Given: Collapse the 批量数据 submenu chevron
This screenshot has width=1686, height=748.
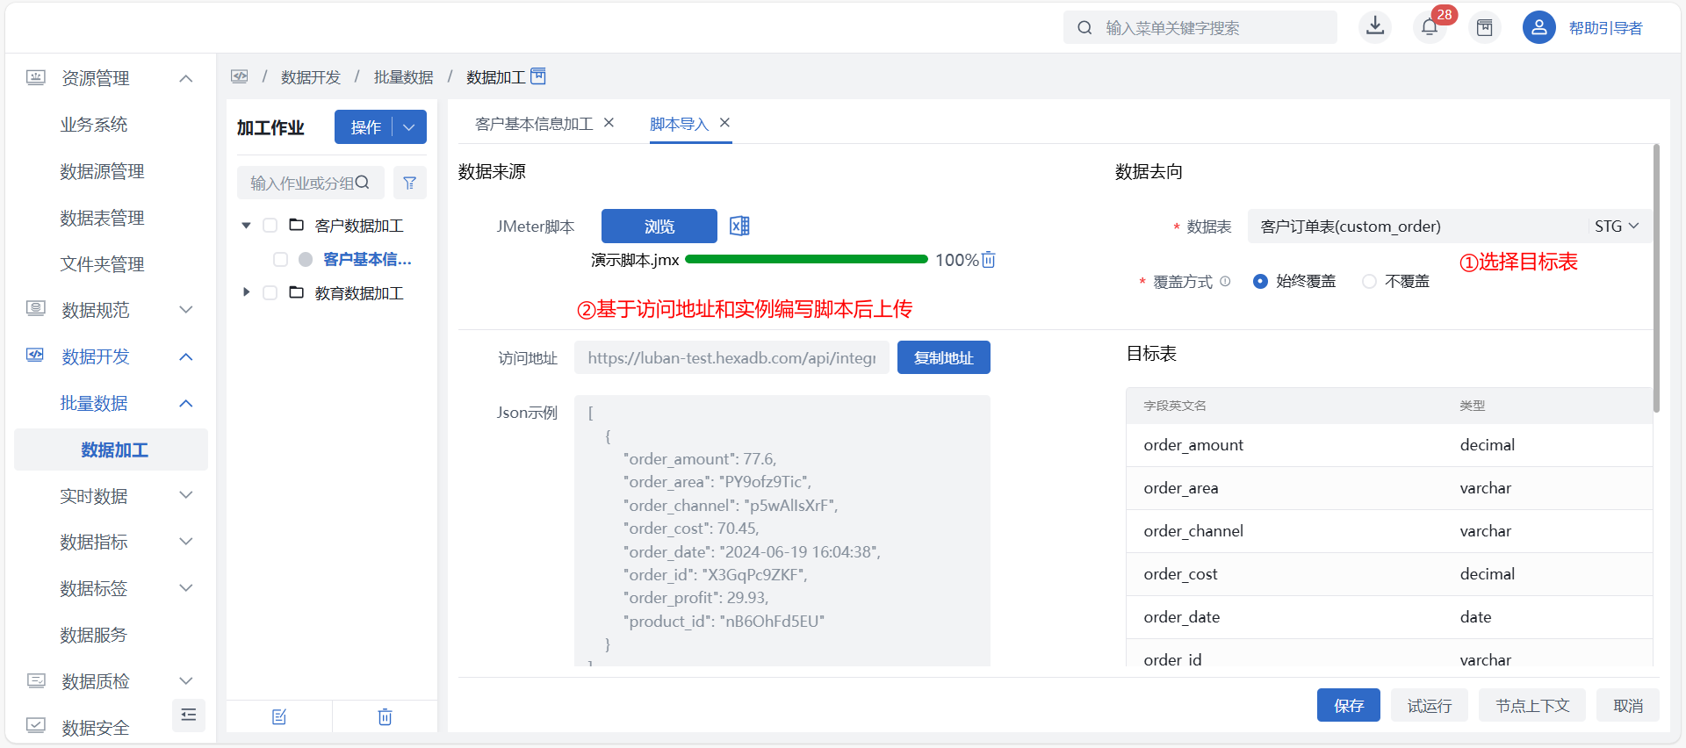Looking at the screenshot, I should click(186, 403).
